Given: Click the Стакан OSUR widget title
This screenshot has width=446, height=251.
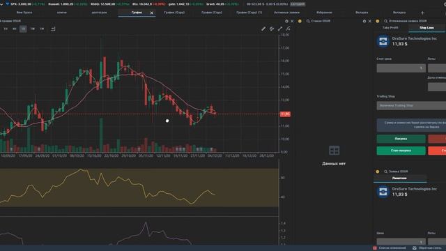Looking at the screenshot, I should pyautogui.click(x=321, y=21).
